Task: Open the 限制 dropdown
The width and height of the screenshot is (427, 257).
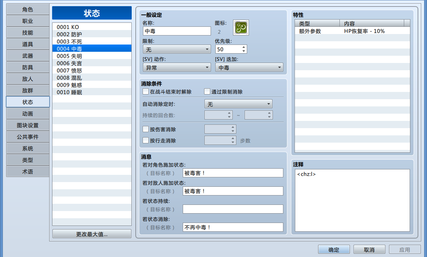Action: (x=177, y=49)
